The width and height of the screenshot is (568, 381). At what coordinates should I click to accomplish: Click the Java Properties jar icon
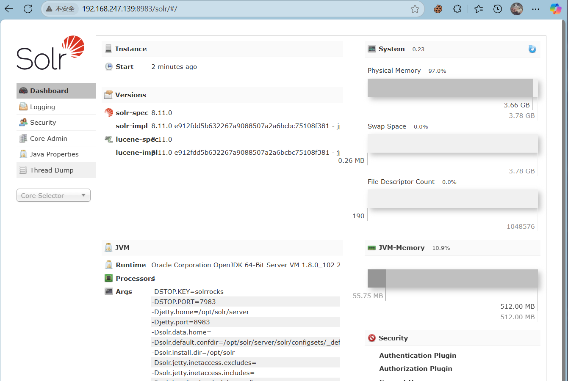pos(23,154)
